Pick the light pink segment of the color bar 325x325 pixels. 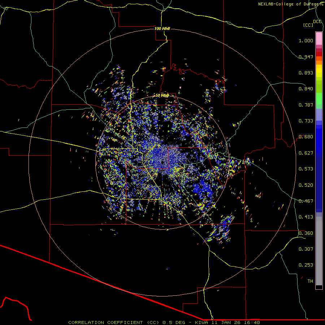[x=319, y=39]
